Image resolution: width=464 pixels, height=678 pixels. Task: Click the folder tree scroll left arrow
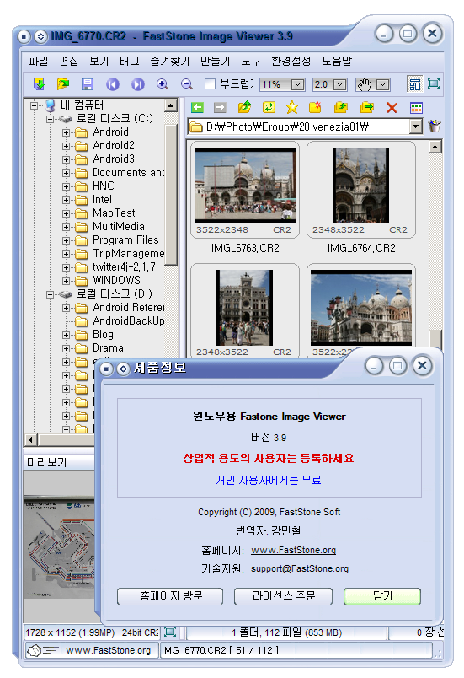coord(30,439)
